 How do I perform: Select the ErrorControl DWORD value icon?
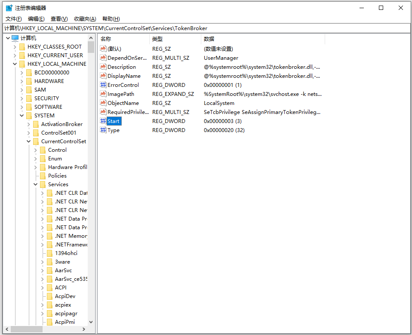(103, 85)
